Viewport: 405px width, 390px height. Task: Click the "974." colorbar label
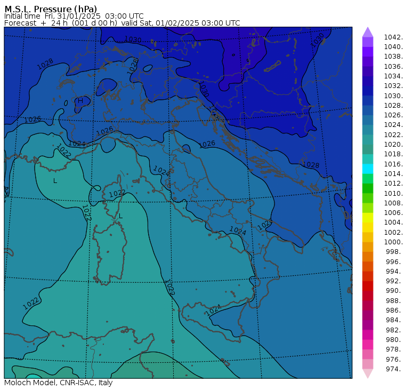coord(394,369)
